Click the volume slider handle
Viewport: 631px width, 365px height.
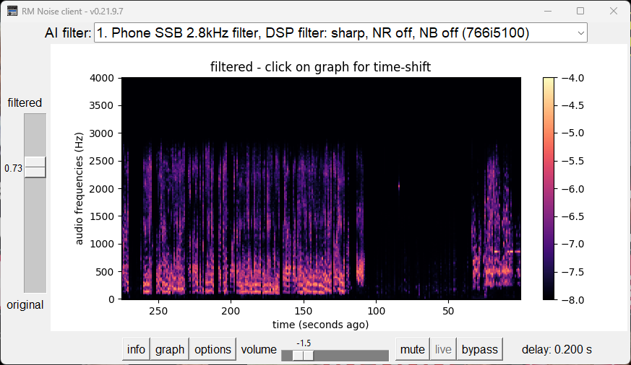pos(308,355)
